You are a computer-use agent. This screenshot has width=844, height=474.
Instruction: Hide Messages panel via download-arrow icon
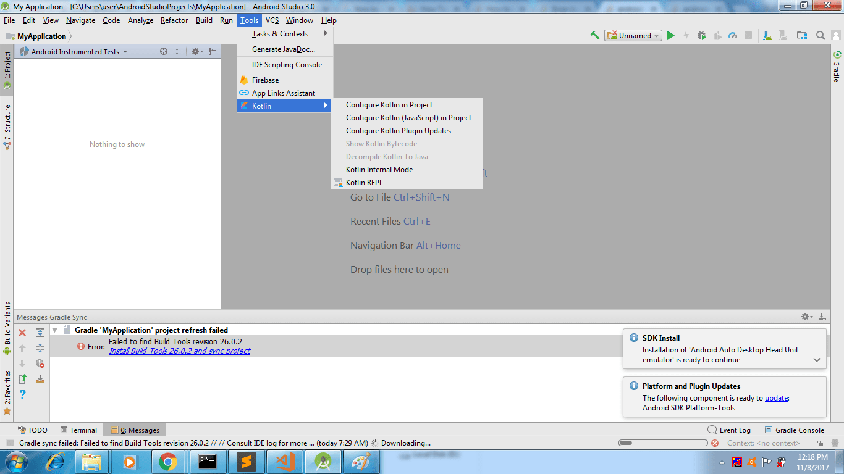[x=822, y=317]
